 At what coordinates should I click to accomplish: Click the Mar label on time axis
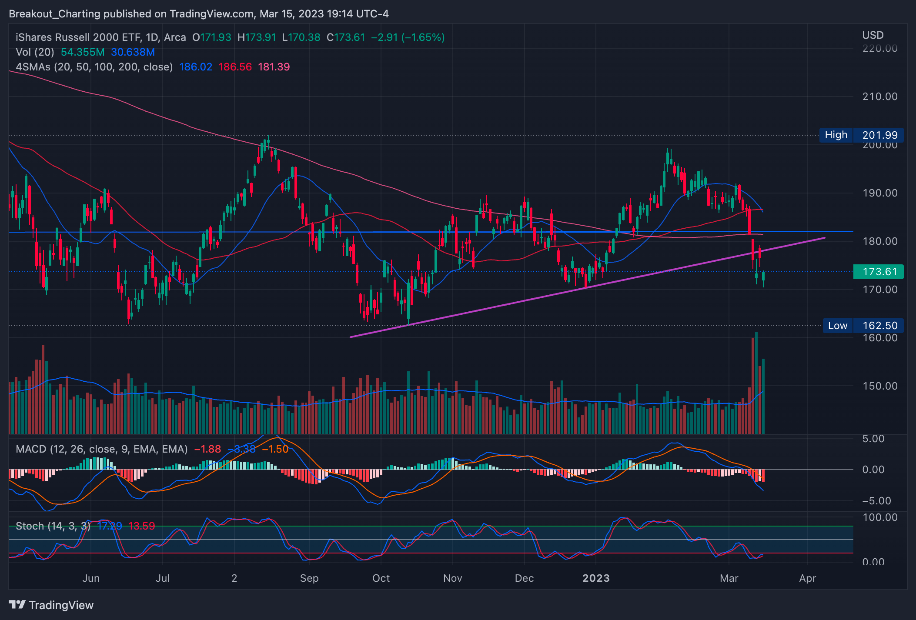pos(729,578)
